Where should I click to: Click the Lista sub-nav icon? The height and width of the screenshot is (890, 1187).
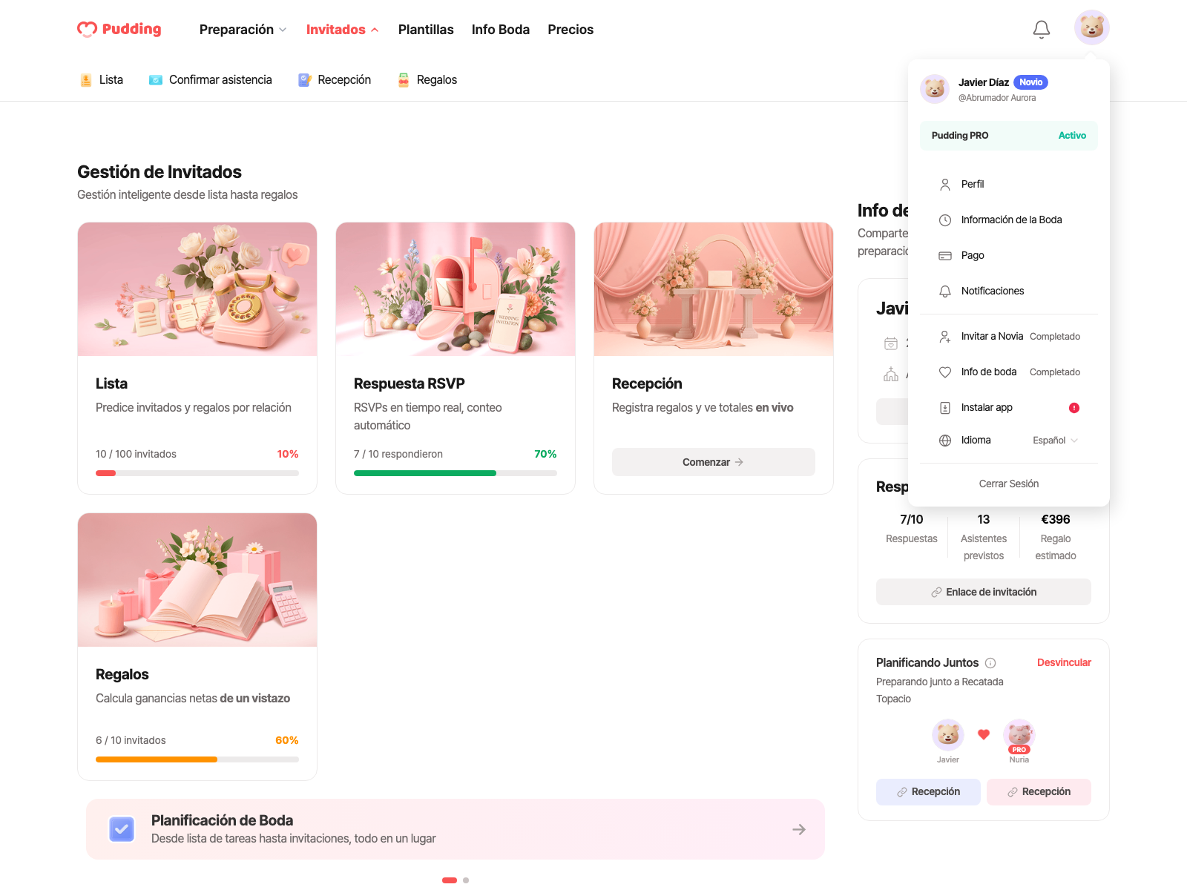click(x=86, y=80)
